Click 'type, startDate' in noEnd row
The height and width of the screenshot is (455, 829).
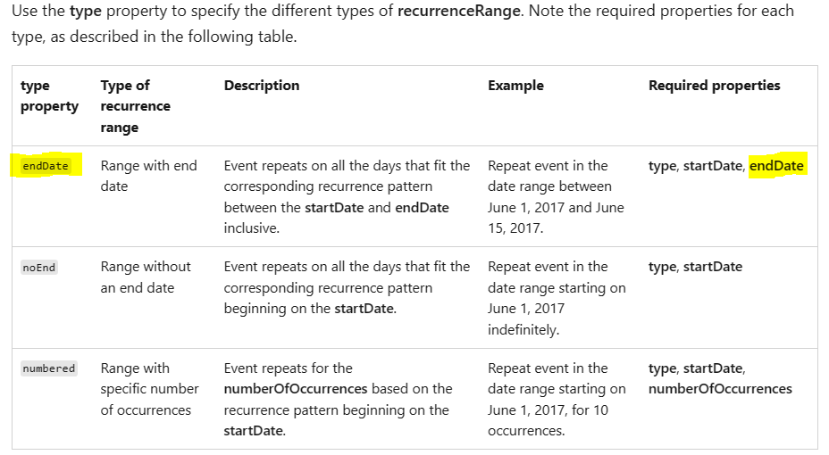click(x=695, y=267)
